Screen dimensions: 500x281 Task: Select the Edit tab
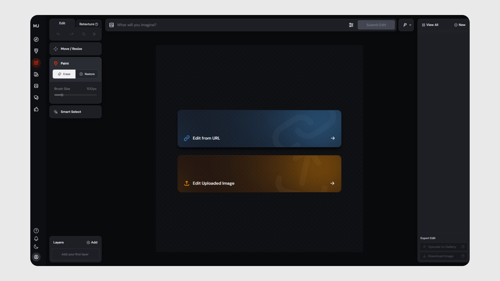62,23
